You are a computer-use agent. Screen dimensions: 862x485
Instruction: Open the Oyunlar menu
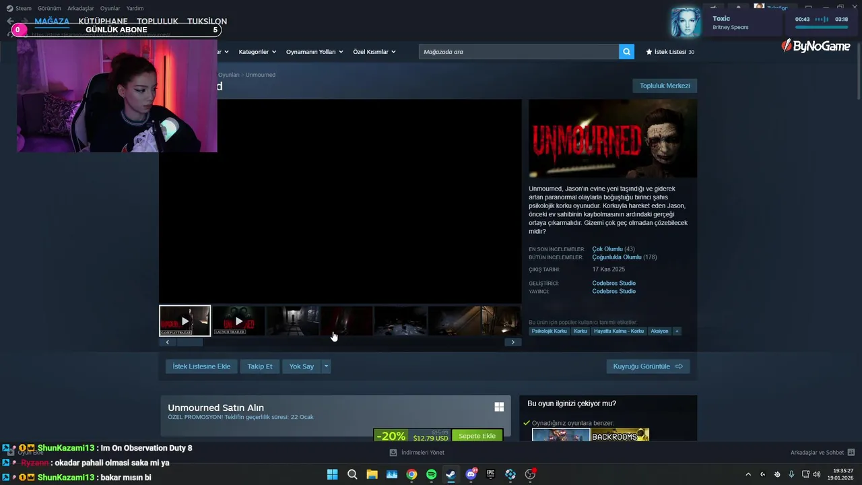click(x=110, y=8)
